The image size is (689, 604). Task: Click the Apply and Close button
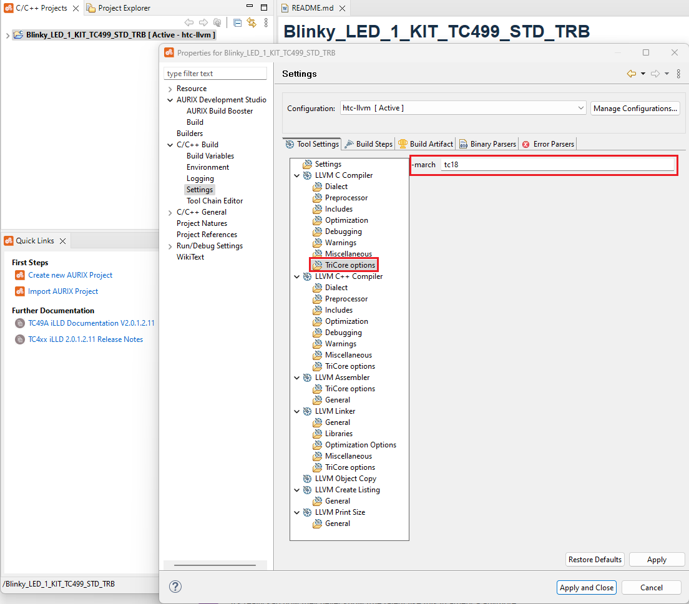[586, 587]
